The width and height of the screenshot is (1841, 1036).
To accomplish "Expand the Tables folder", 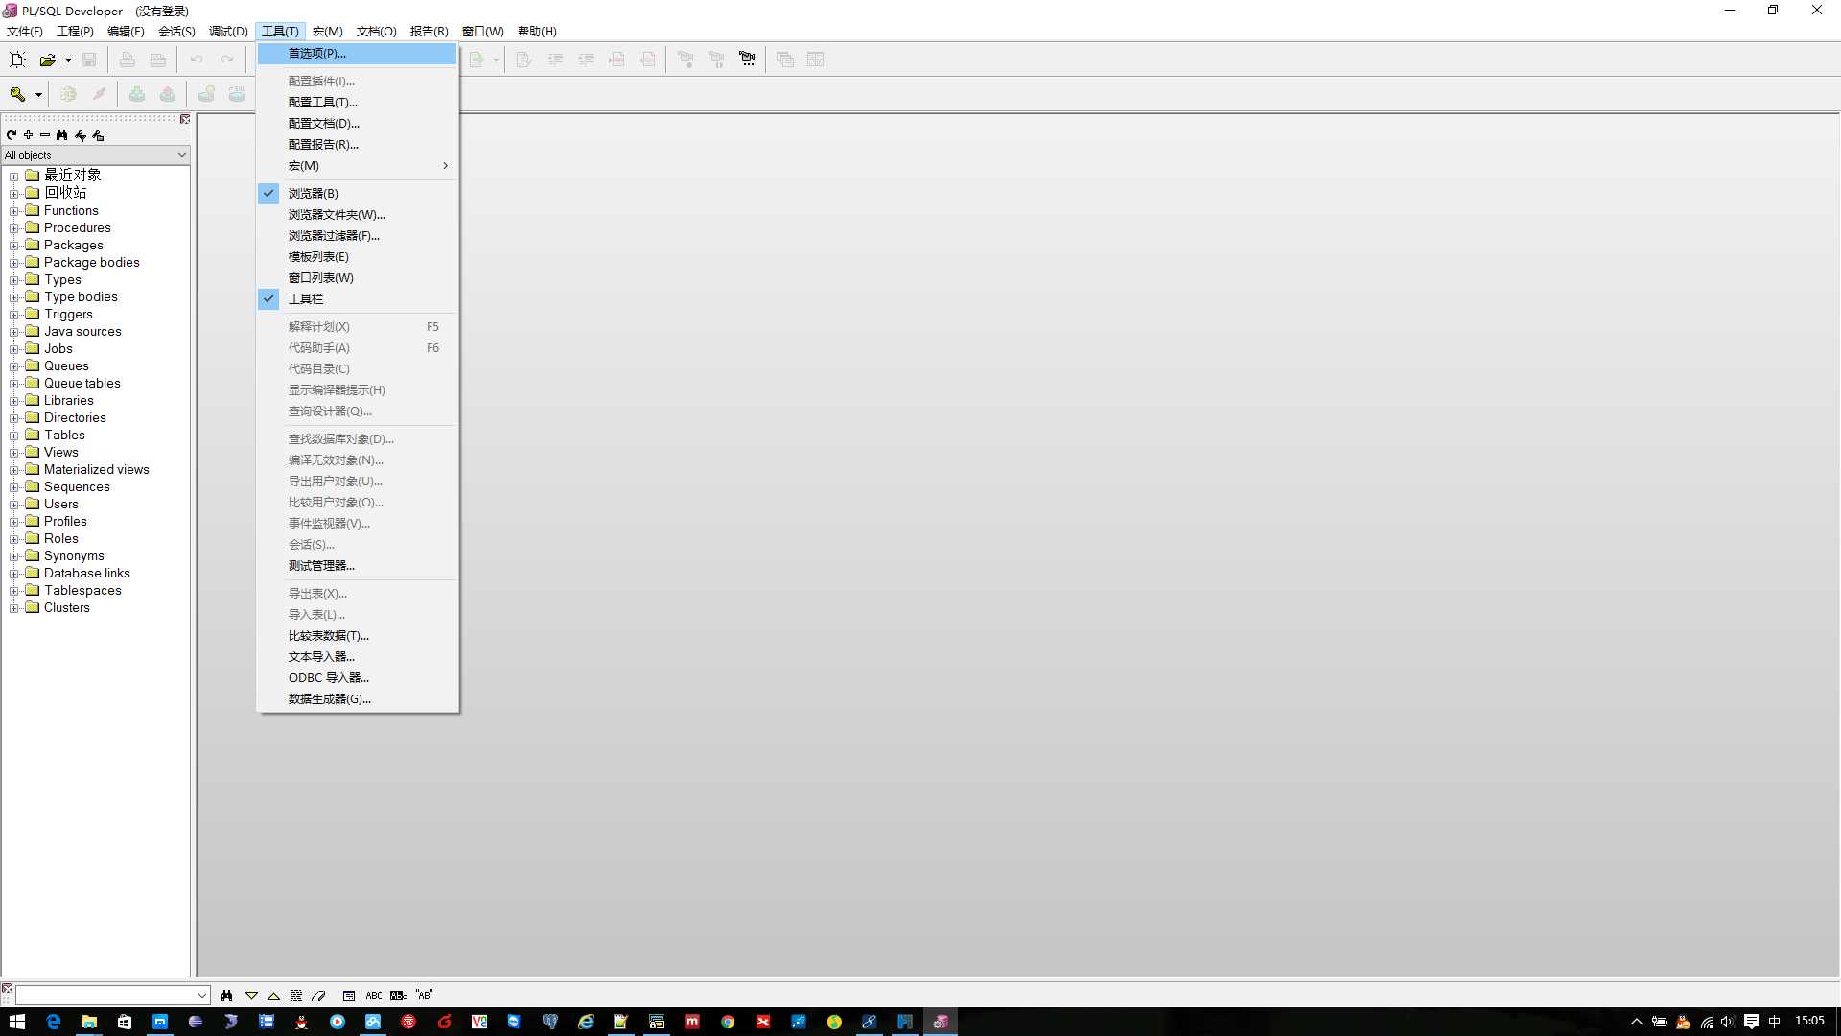I will point(14,436).
